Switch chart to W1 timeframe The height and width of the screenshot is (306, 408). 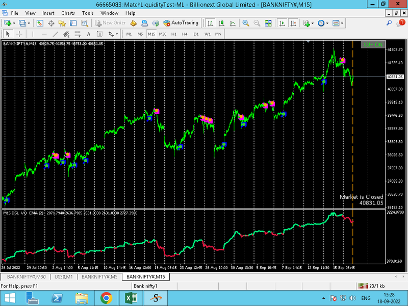coord(208,34)
